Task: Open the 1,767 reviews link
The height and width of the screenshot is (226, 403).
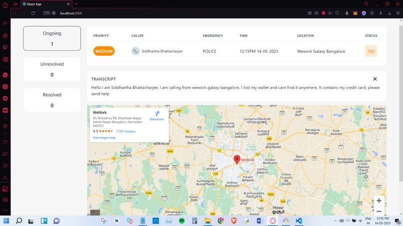Action: point(125,131)
